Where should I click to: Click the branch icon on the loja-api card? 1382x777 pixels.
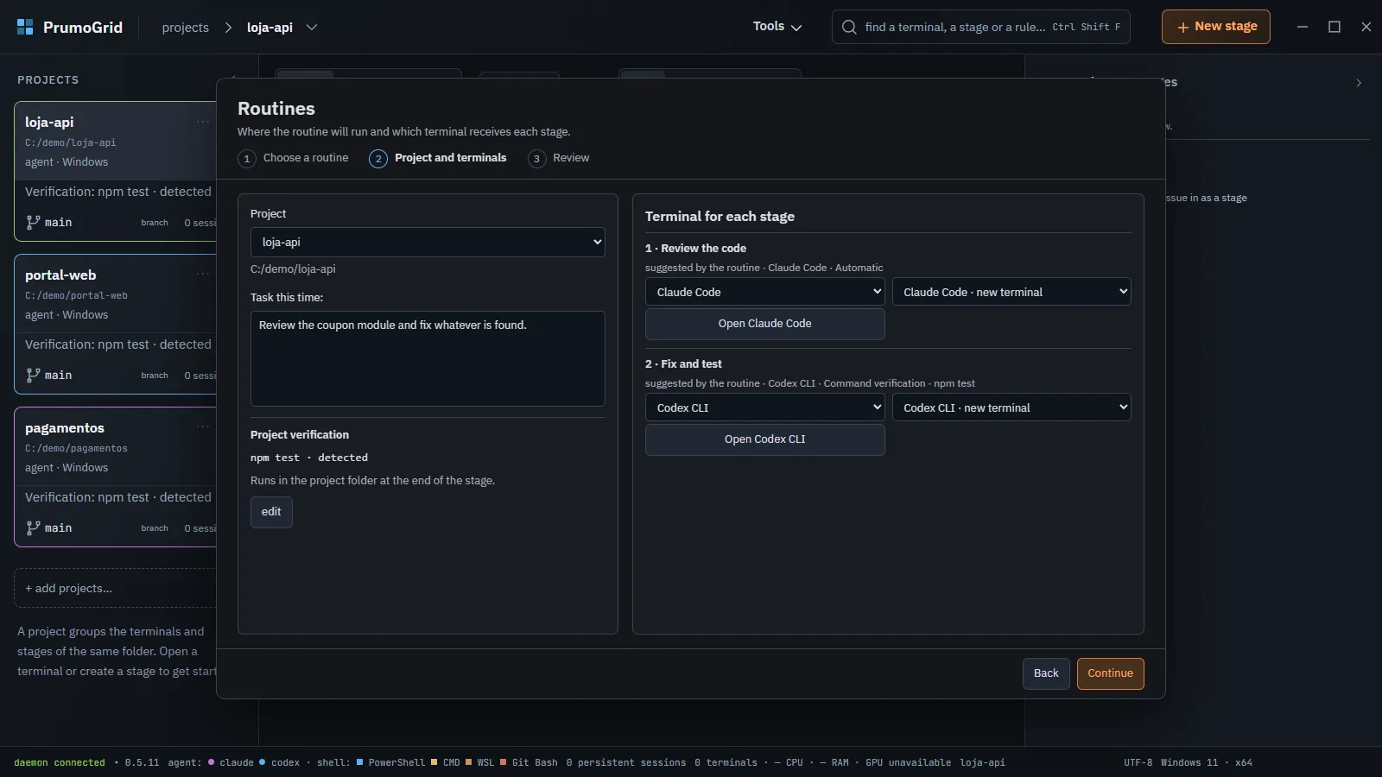[33, 222]
